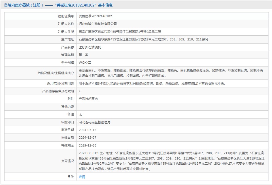Open the 详情 link
The image size is (272, 185).
(x=82, y=177)
